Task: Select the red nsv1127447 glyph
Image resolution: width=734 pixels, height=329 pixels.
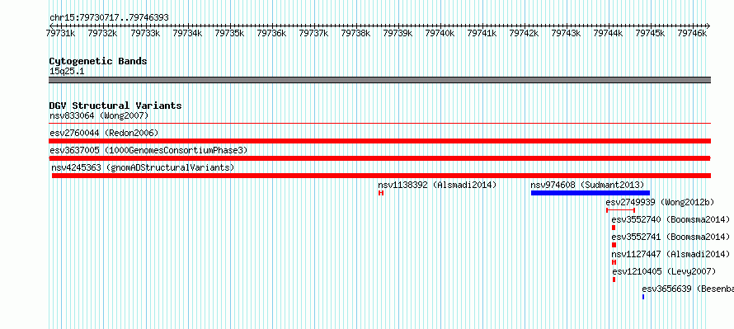Action: (x=614, y=262)
